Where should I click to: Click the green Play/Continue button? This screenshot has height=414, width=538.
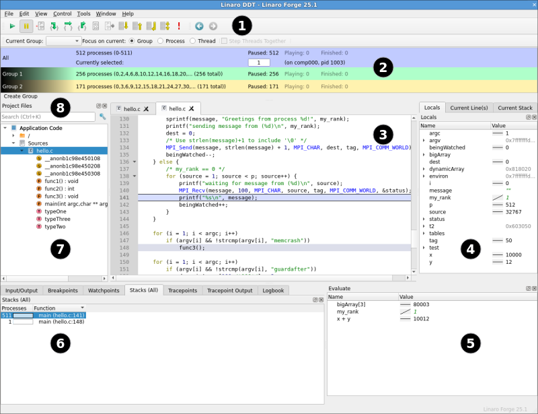click(x=12, y=26)
